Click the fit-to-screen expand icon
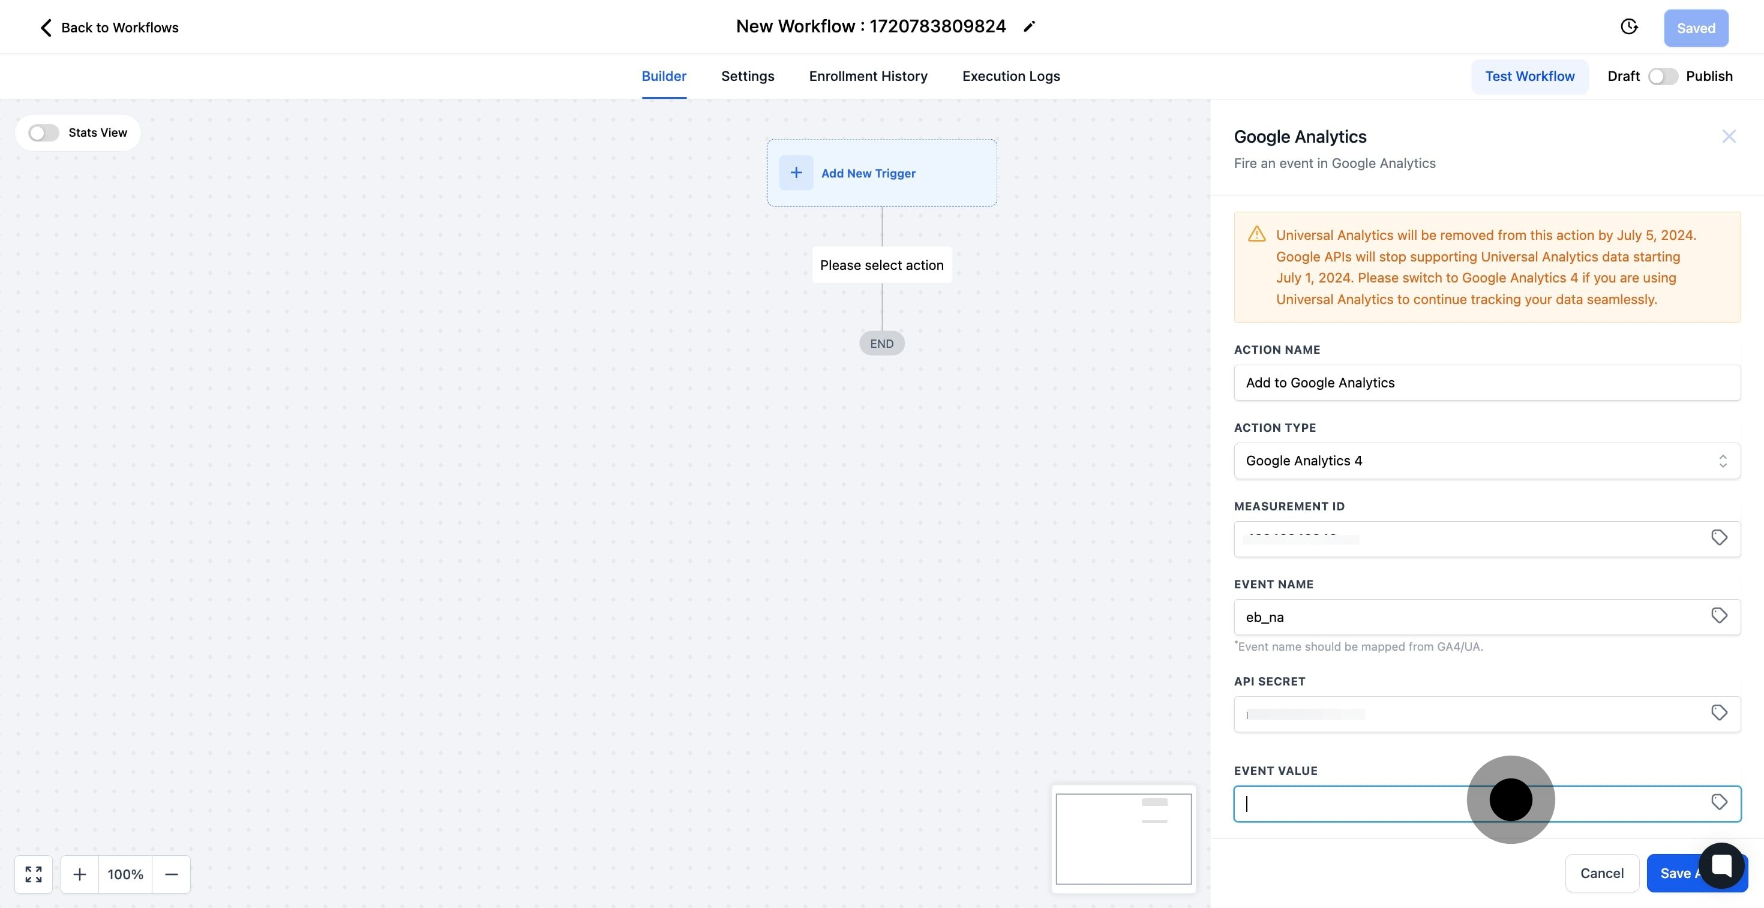 pos(34,874)
